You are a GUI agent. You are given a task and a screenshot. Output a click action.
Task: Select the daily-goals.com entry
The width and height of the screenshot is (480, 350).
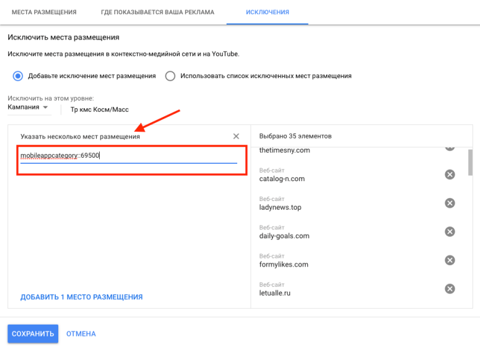click(284, 236)
